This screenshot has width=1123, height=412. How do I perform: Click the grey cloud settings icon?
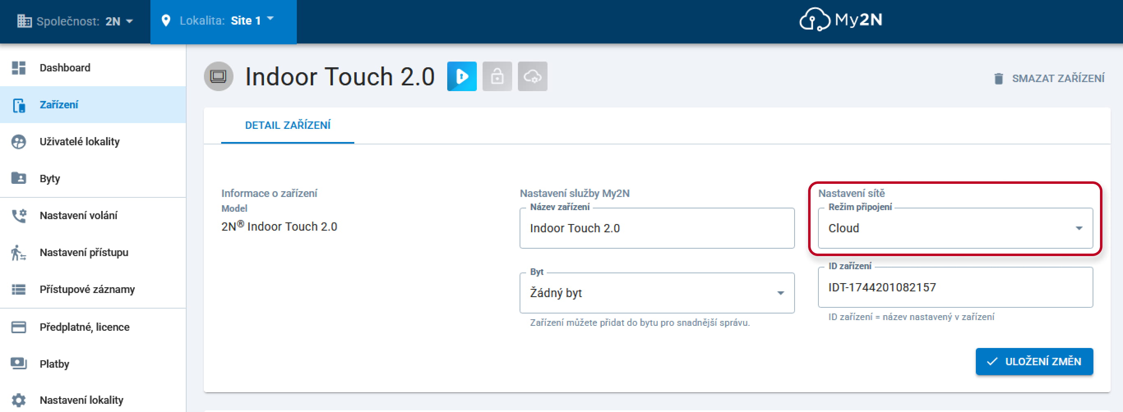(x=532, y=77)
